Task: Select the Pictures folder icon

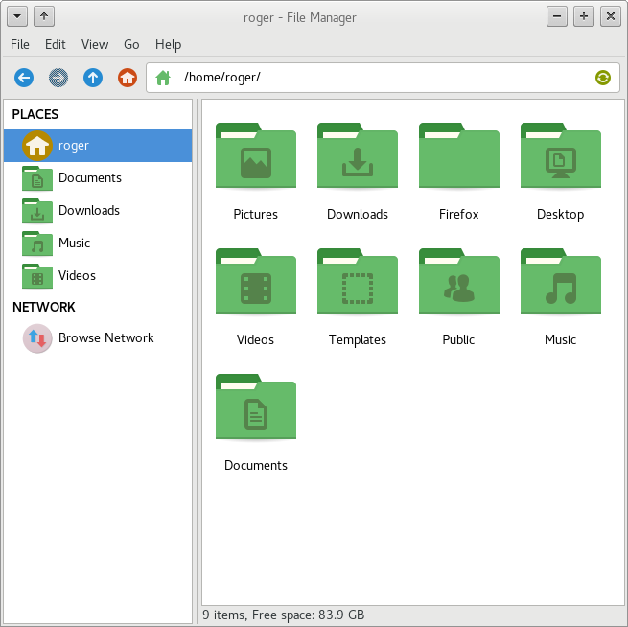Action: click(255, 158)
